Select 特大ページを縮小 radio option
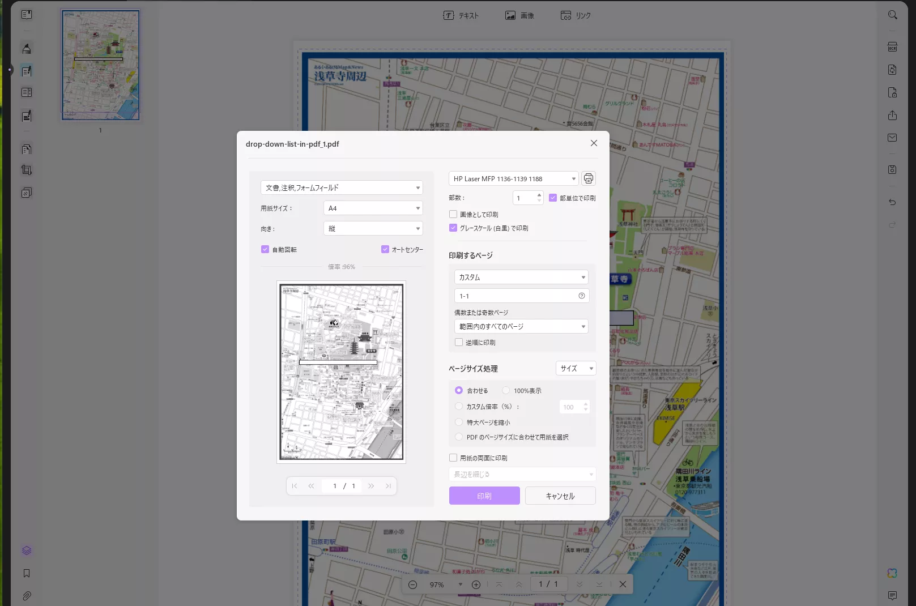 (x=459, y=422)
